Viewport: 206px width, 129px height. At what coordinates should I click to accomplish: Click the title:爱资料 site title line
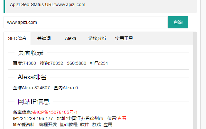62,124
